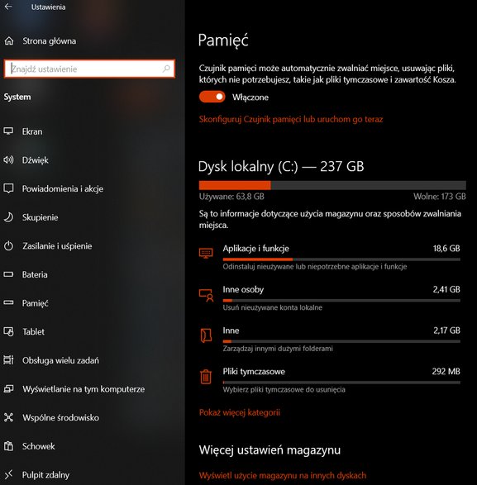Image resolution: width=477 pixels, height=485 pixels.
Task: Click the Aplikacje i funkcje keyboard icon
Action: tap(206, 254)
